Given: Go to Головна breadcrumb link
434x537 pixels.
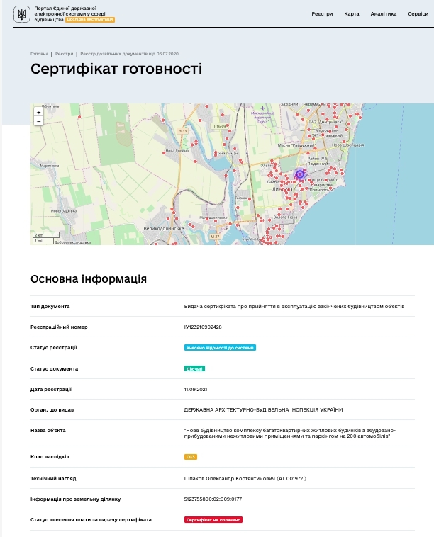Looking at the screenshot, I should [x=39, y=54].
